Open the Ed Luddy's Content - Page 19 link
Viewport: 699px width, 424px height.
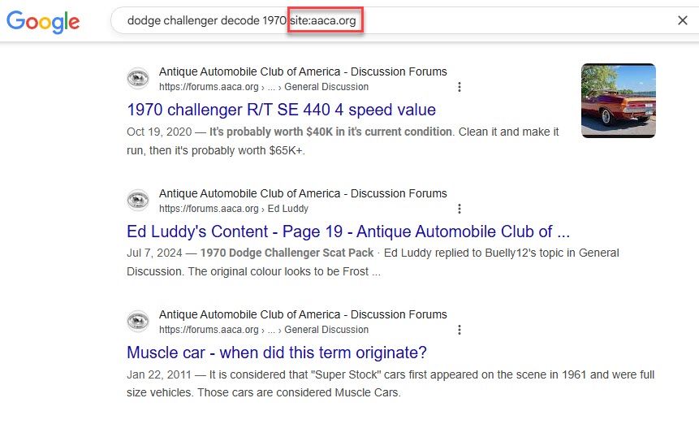[x=348, y=231]
